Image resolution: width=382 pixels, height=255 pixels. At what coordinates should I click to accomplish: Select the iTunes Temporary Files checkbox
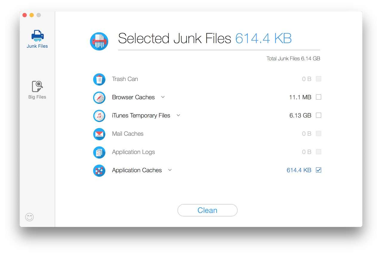(x=318, y=115)
